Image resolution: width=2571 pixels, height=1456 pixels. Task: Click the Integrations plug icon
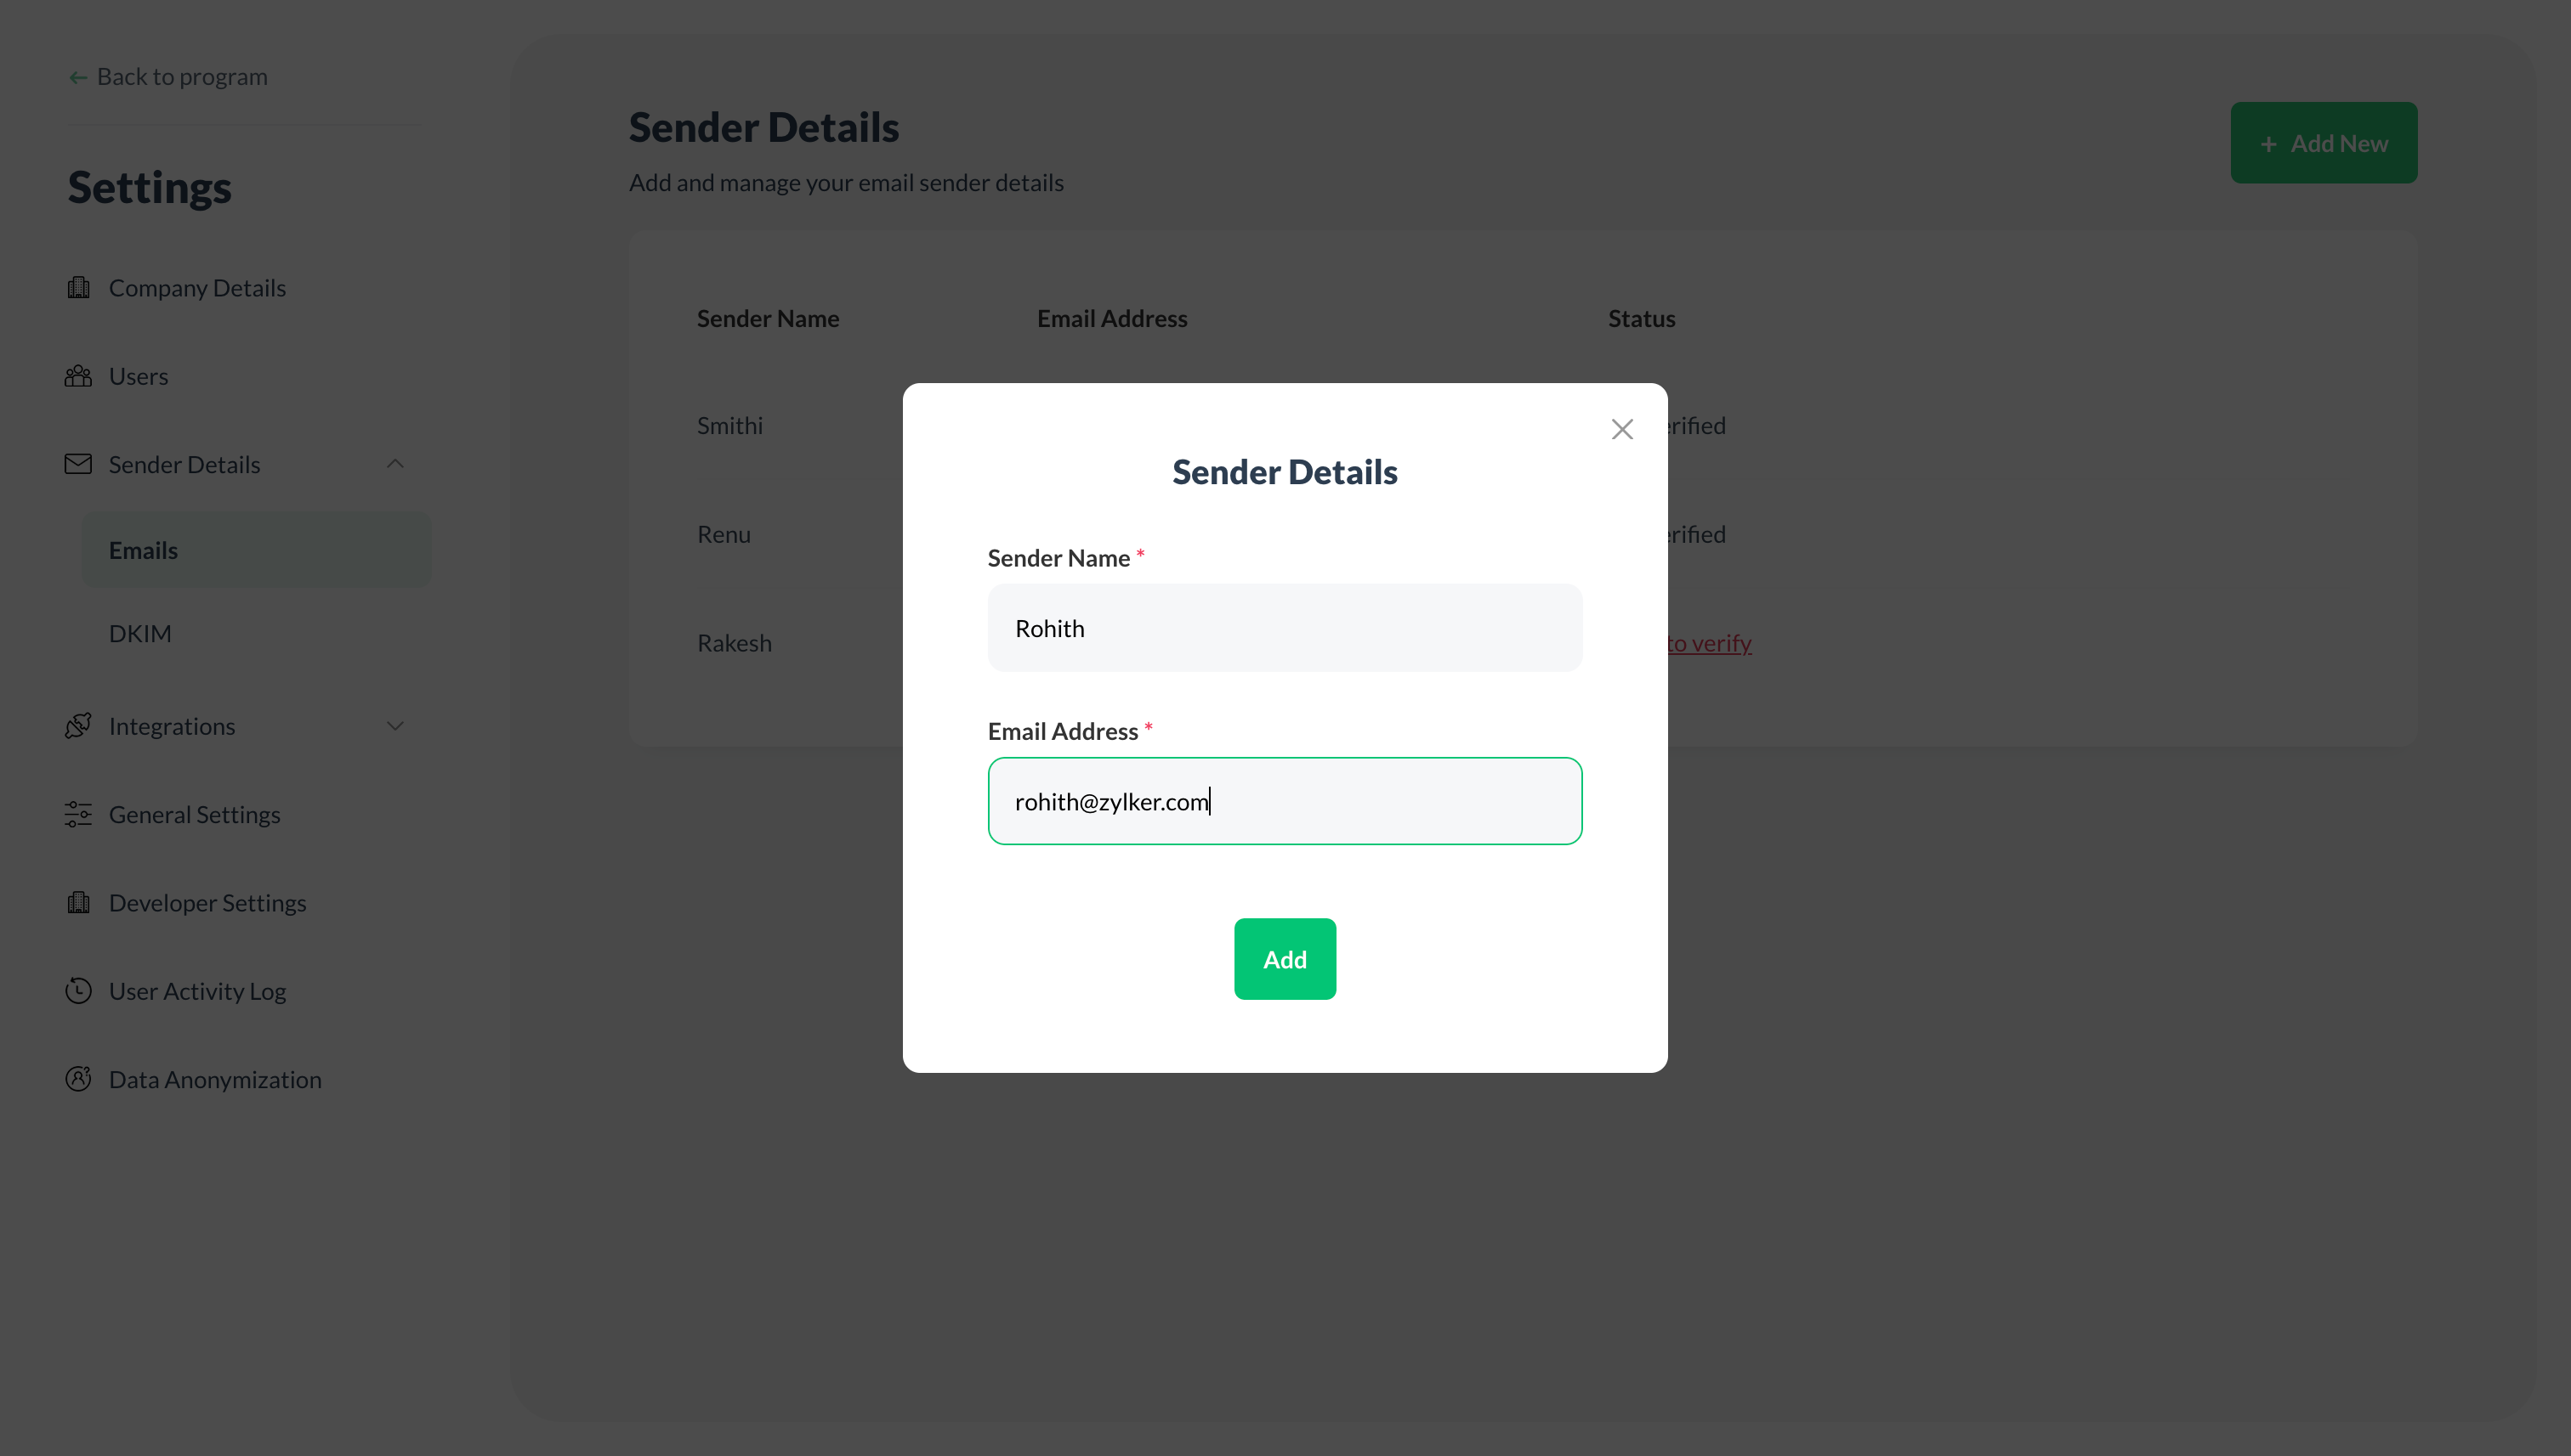coord(78,726)
